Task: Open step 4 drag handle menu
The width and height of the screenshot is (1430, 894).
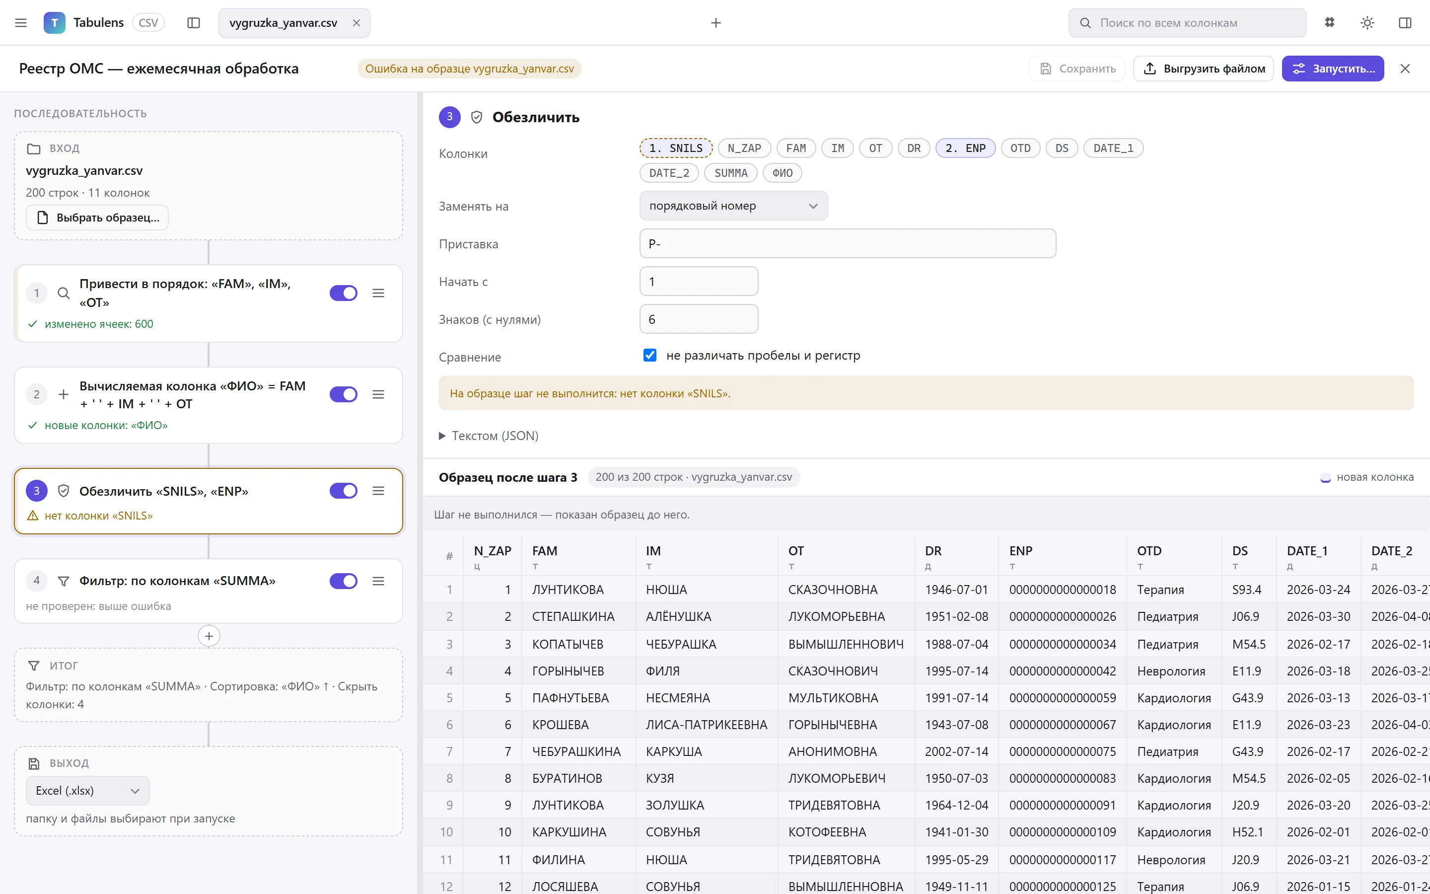Action: 378,581
